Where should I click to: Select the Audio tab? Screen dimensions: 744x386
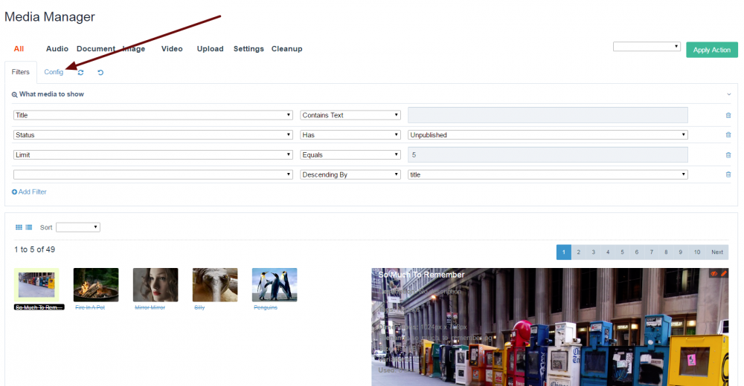(57, 49)
